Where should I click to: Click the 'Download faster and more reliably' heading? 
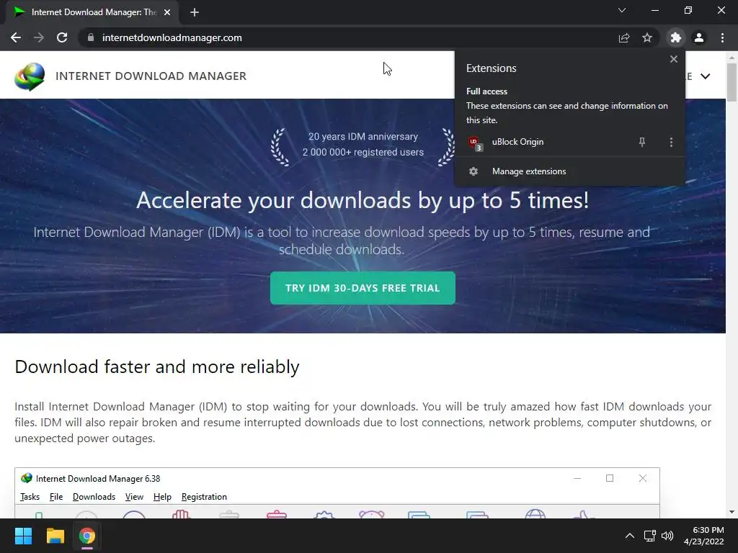[x=156, y=367]
